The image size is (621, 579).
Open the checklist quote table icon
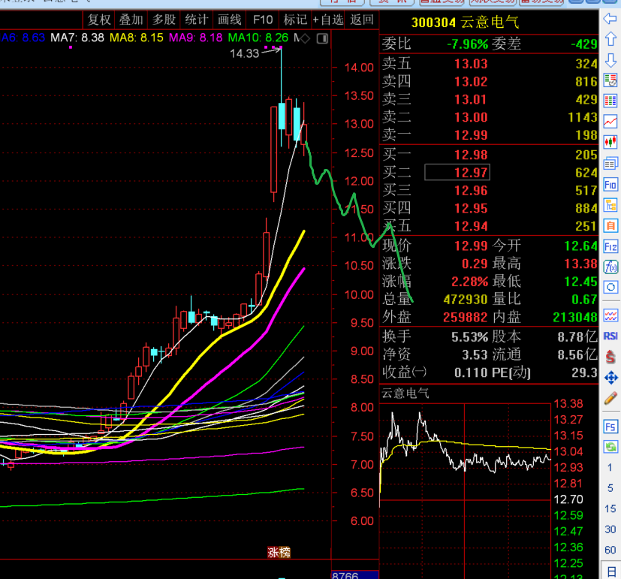(610, 80)
